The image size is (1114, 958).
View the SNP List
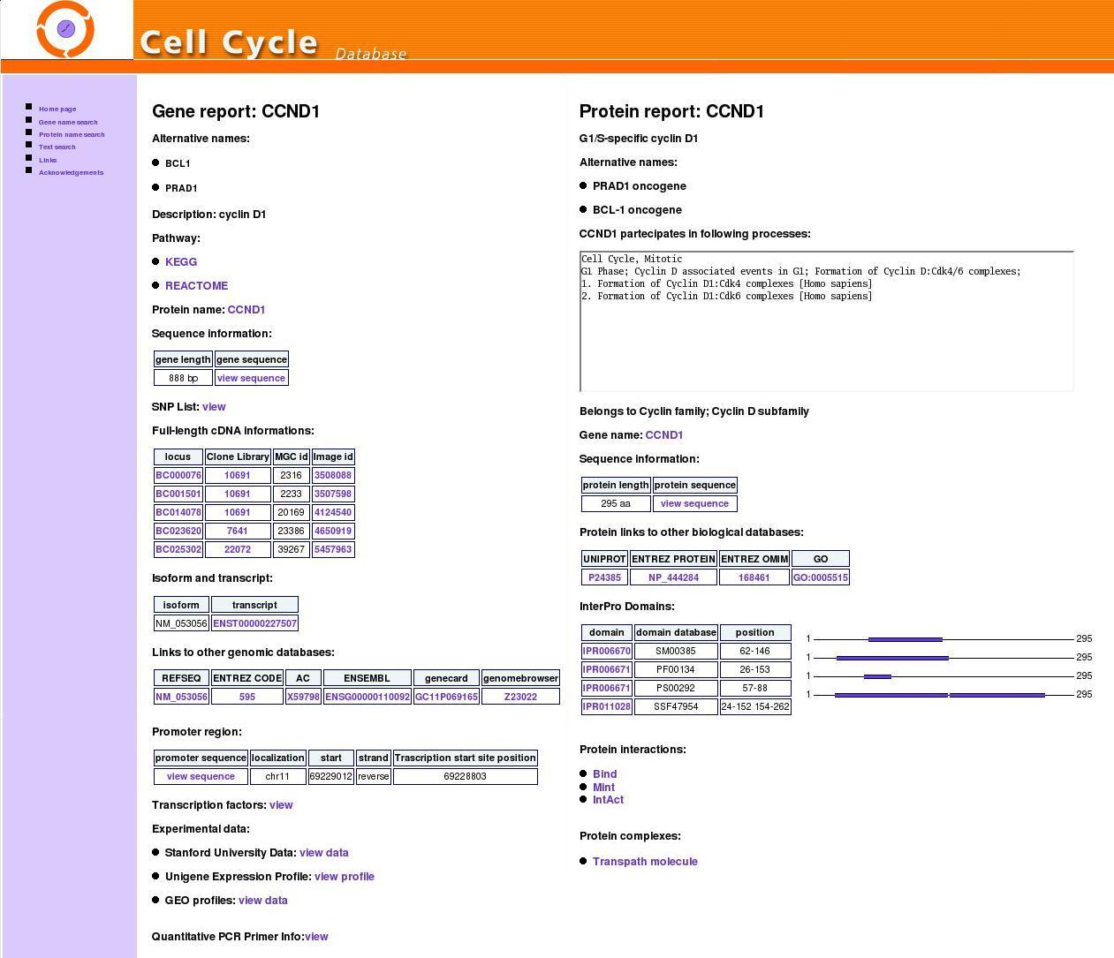(x=214, y=407)
